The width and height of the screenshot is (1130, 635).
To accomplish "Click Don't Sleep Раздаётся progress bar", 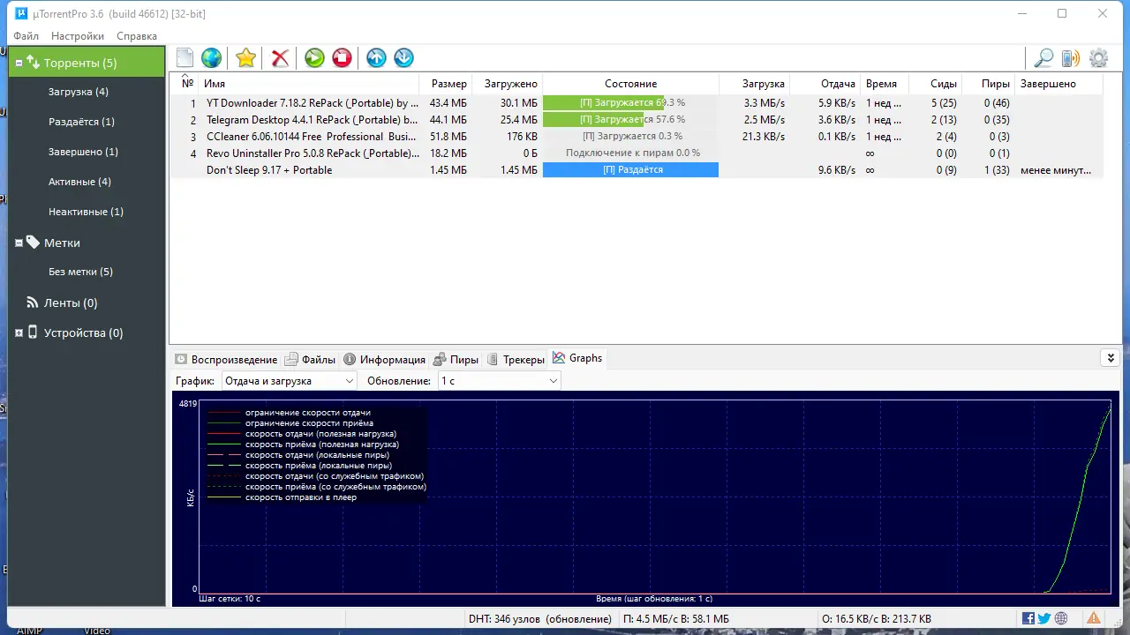I will 630,170.
